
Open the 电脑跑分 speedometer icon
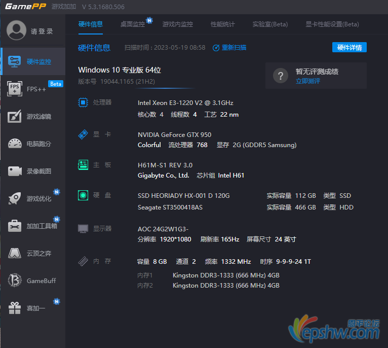[x=15, y=144]
